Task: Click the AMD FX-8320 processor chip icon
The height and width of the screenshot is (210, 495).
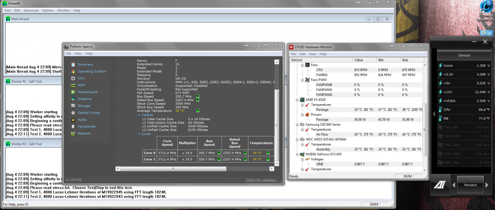Action: (301, 99)
